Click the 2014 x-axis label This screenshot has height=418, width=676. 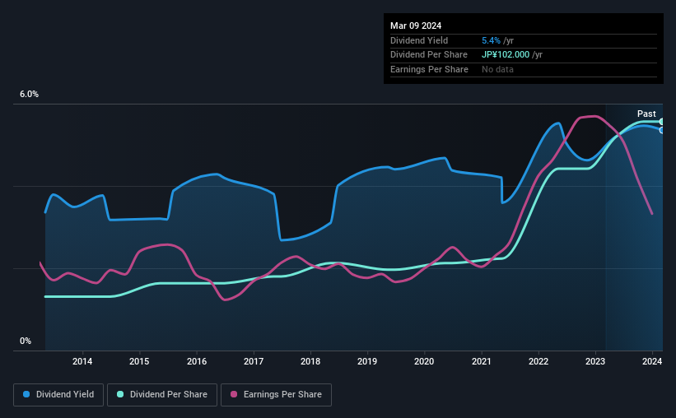coord(82,361)
